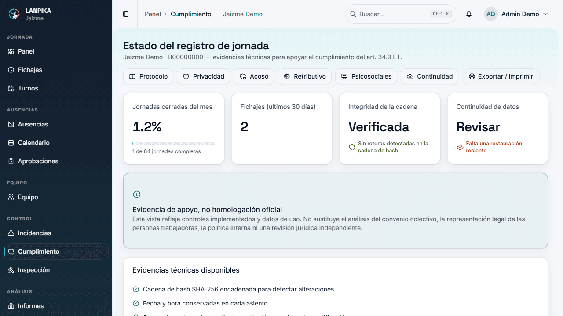Click the info icon in notice box
The height and width of the screenshot is (316, 563).
(x=137, y=194)
